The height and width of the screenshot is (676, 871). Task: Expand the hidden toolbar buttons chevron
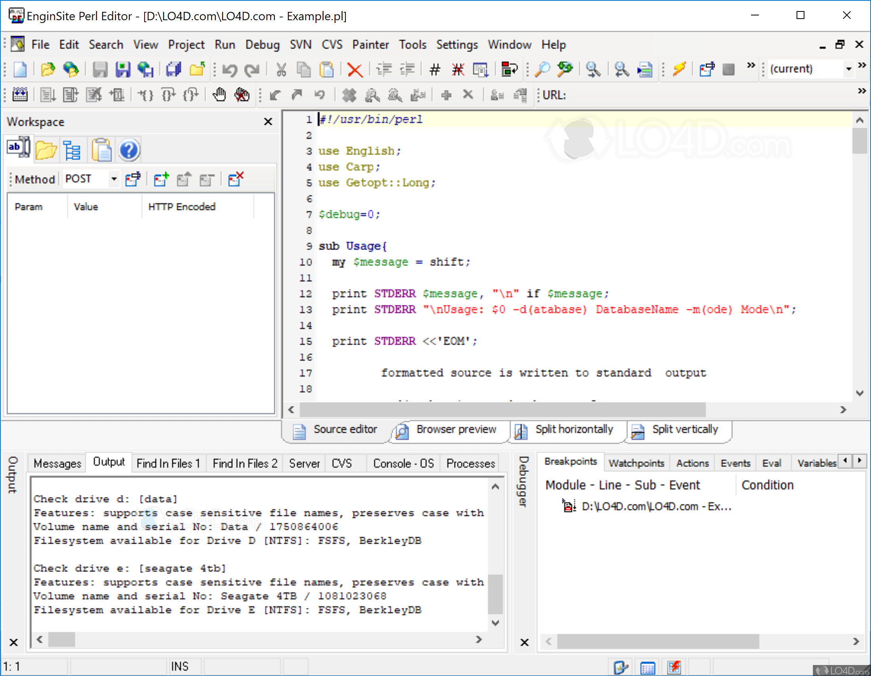point(751,65)
